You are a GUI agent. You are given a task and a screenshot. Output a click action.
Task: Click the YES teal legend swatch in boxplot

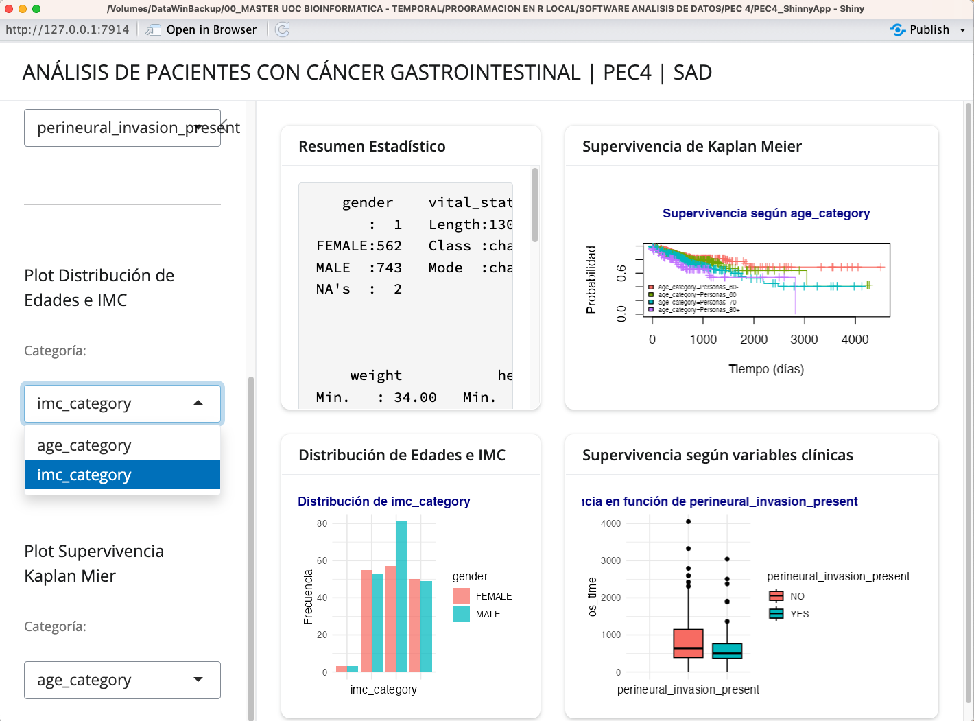click(x=776, y=614)
